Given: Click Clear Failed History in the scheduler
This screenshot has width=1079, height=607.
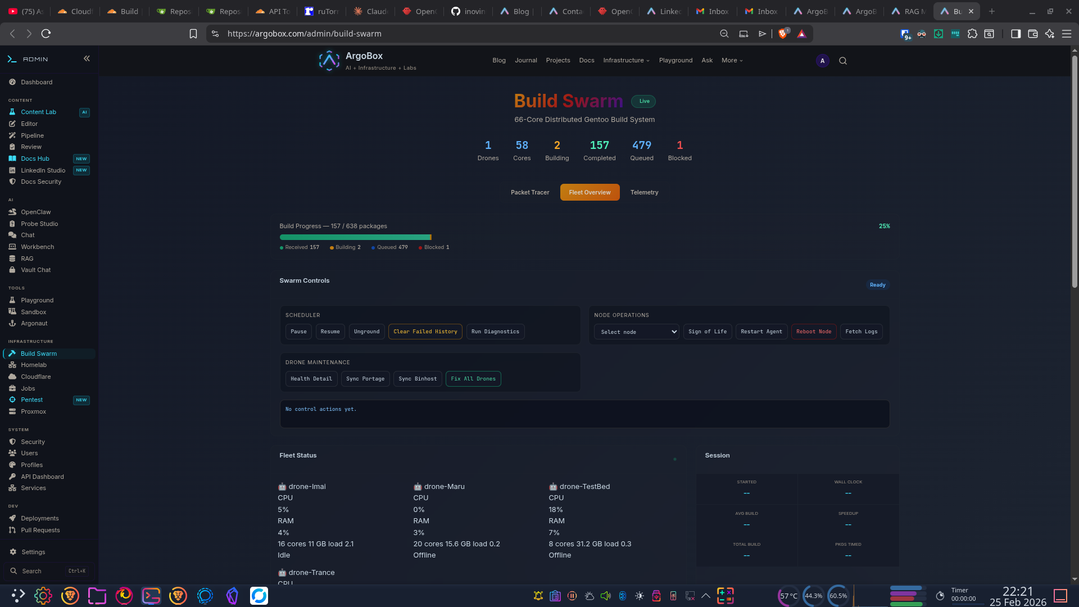Looking at the screenshot, I should (425, 332).
